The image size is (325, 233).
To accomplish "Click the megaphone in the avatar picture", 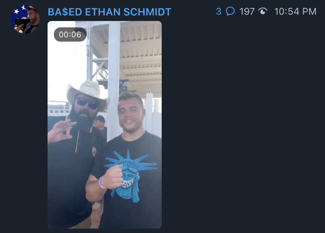I will 21,21.
